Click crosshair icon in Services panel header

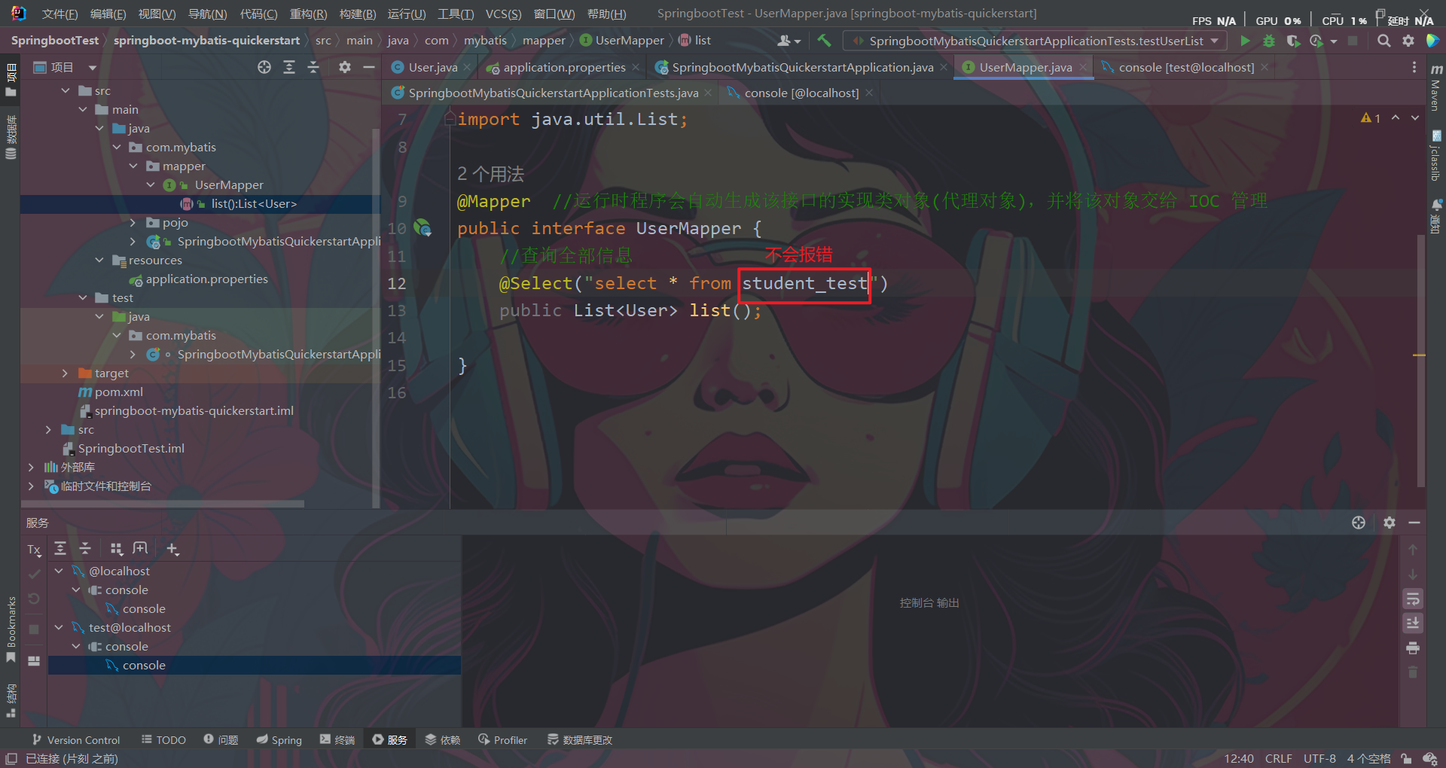coord(1359,523)
